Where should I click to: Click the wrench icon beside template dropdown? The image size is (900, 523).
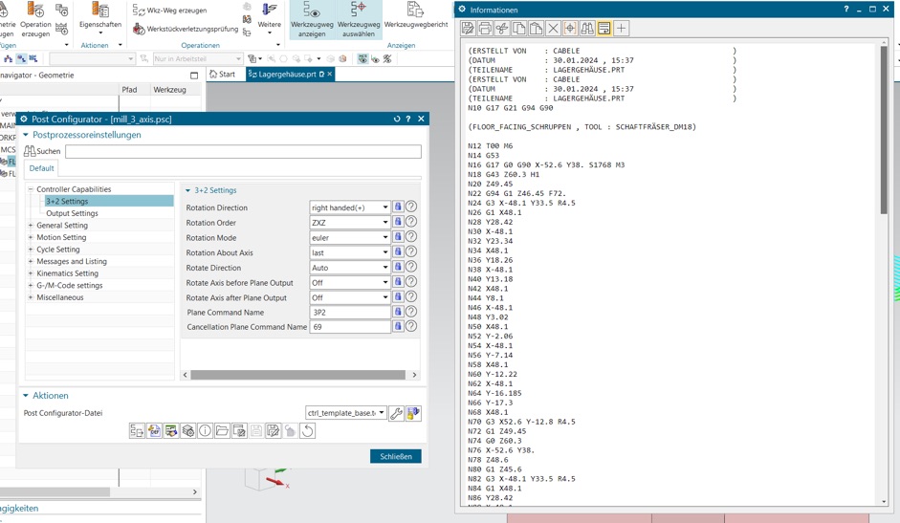[x=396, y=413]
